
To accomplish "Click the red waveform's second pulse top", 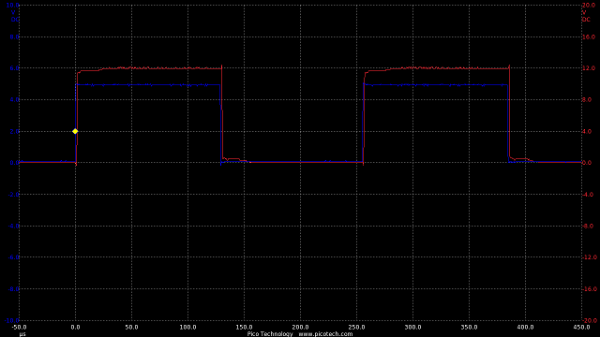I will [x=437, y=68].
